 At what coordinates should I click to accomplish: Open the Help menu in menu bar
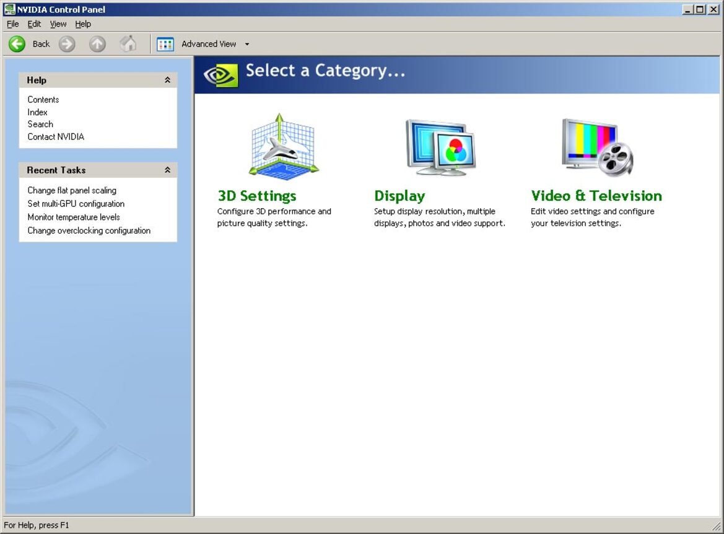tap(83, 24)
